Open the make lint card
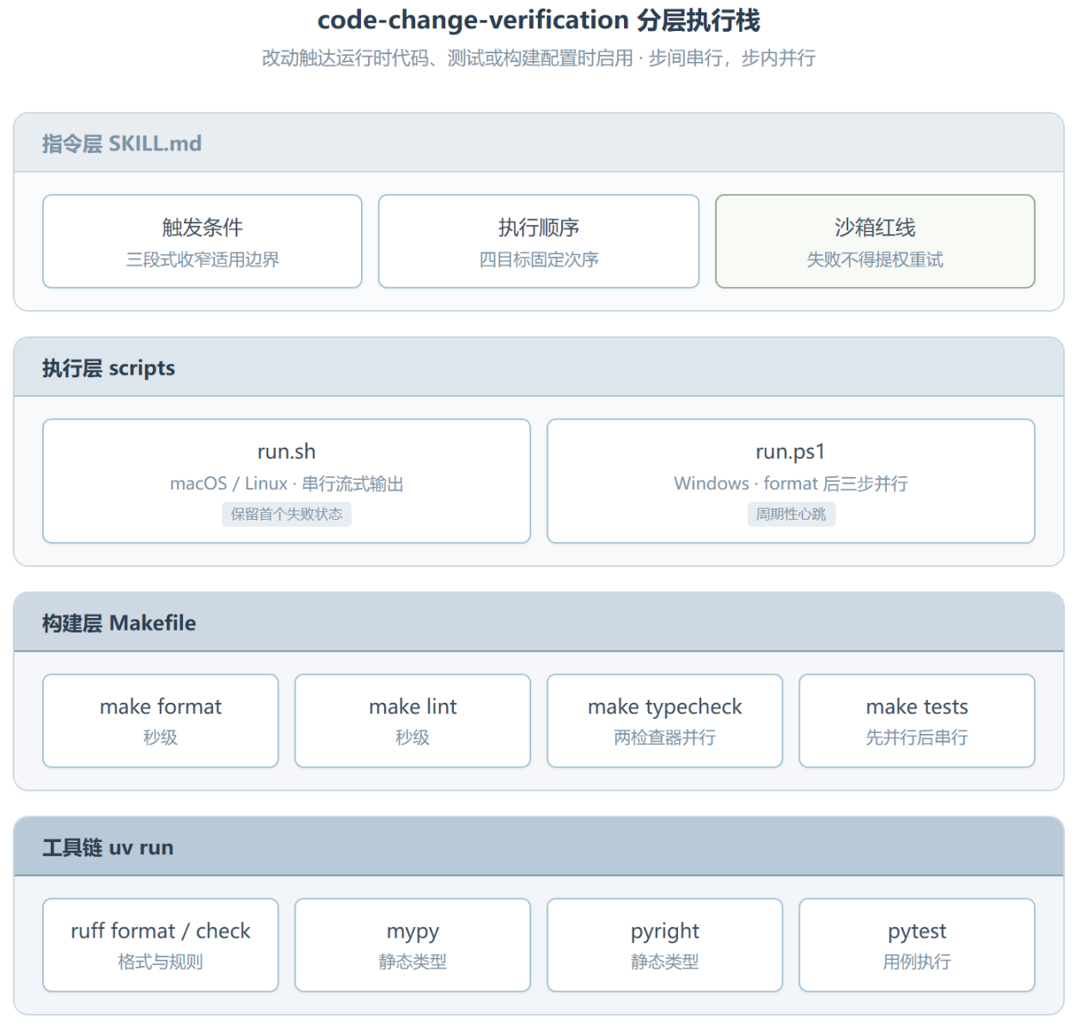The height and width of the screenshot is (1026, 1076). tap(413, 721)
